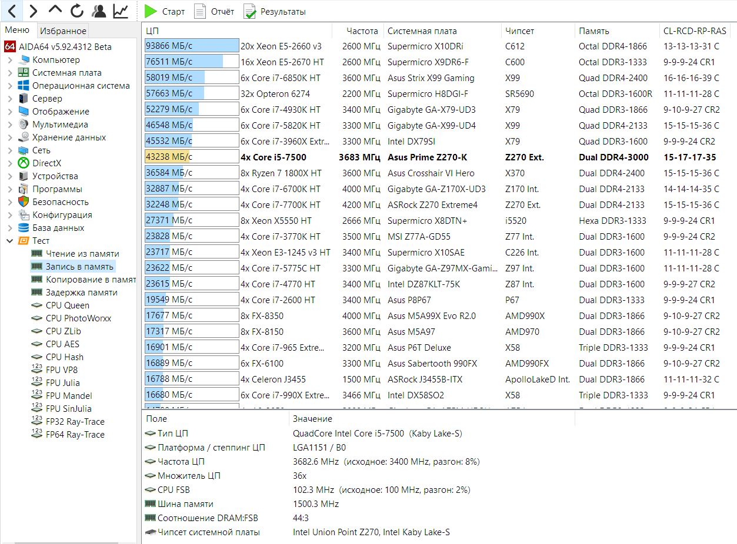Sort by the ЦП column header
The height and width of the screenshot is (544, 737).
[237, 31]
